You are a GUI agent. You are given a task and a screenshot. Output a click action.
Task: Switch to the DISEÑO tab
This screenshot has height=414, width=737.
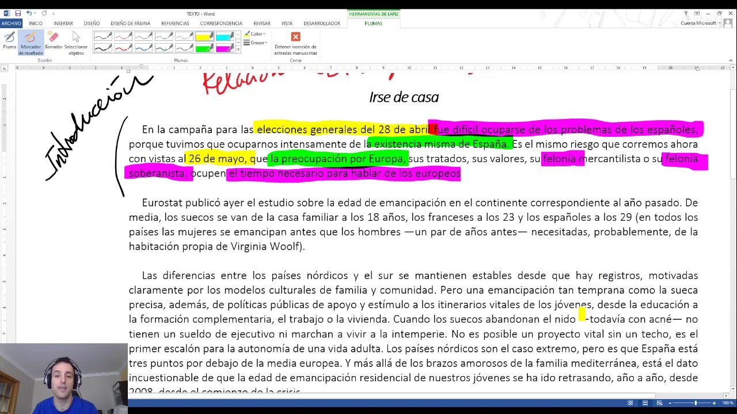click(92, 23)
